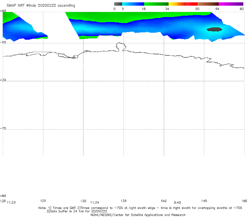Click the colorbar label "50"
The image size is (247, 217).
(x=197, y=9)
